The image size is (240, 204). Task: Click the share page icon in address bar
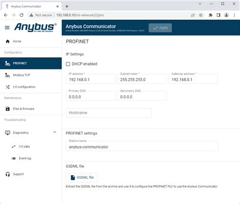pos(193,15)
